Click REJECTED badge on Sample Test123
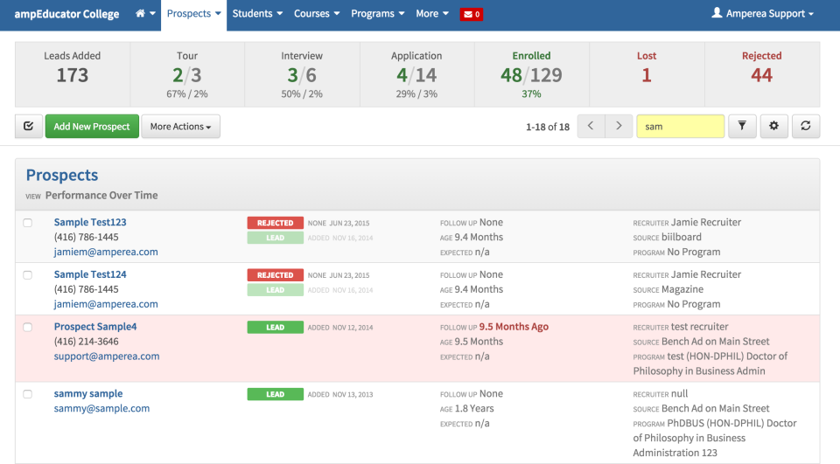Screen dimensions: 840x464 coord(276,223)
